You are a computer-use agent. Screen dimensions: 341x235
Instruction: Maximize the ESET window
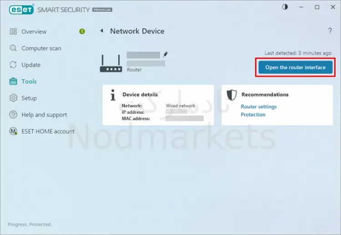point(317,7)
